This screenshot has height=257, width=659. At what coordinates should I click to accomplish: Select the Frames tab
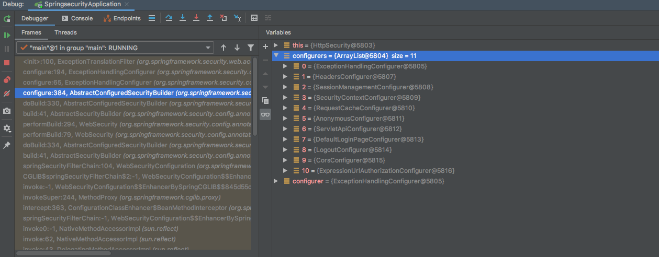coord(31,32)
